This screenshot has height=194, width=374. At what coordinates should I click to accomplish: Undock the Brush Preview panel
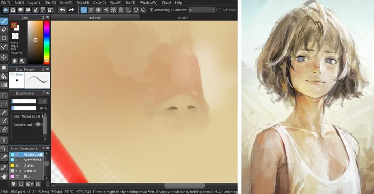[43, 69]
